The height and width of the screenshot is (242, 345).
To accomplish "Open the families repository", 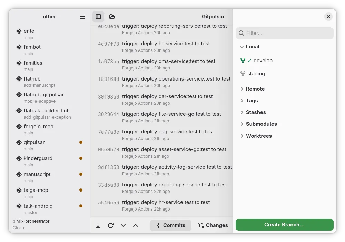I will 49,66.
